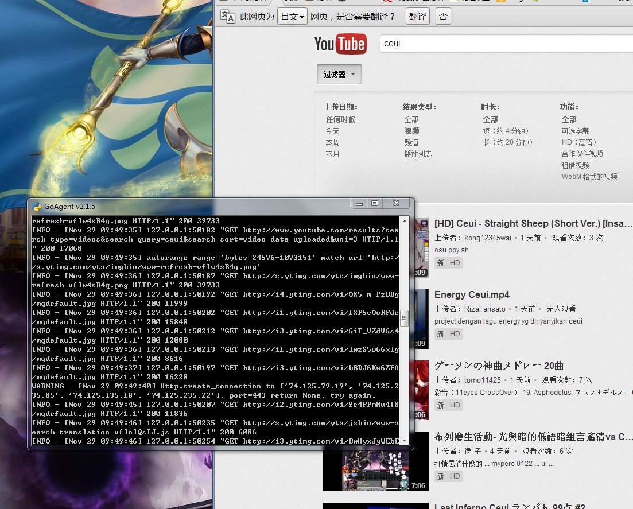This screenshot has width=633, height=509.
Task: Open uploader 逸 子 channel
Action: pos(472,451)
